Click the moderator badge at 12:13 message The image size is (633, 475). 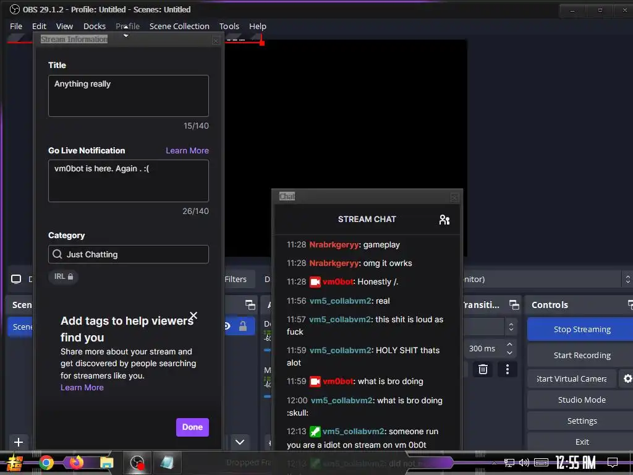tap(315, 431)
